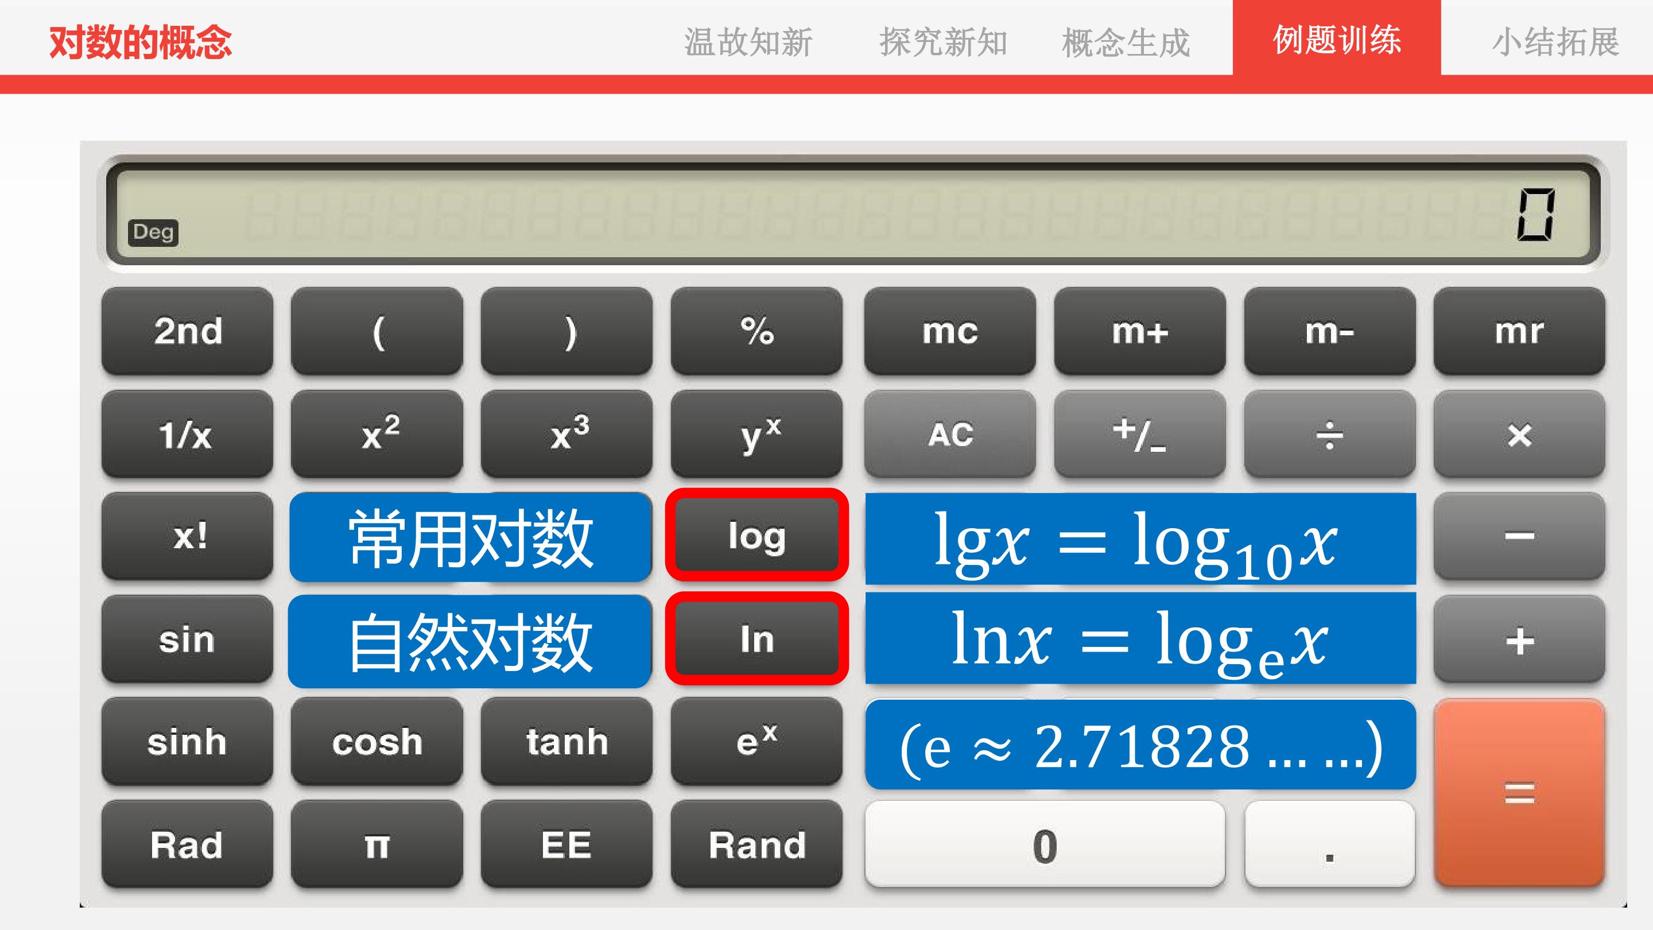This screenshot has height=930, width=1653.
Task: Click the 自然对数 blue label
Action: pyautogui.click(x=471, y=641)
